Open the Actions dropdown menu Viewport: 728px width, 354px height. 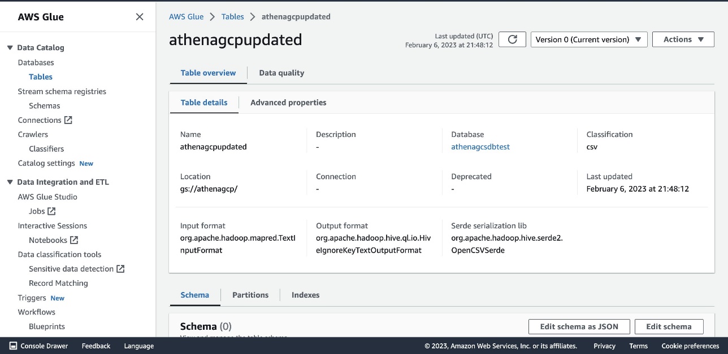683,39
